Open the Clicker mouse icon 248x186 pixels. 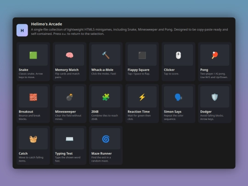(178, 55)
